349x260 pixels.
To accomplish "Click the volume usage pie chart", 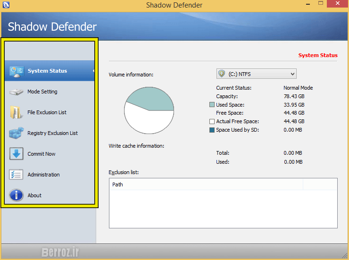I will click(149, 110).
